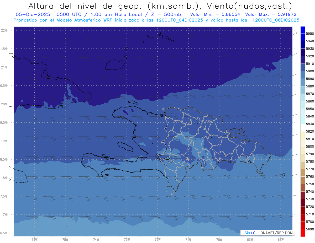Image resolution: width=315 pixels, height=243 pixels.
Task: Click the '5910' color bar label
Action: pos(310,64)
